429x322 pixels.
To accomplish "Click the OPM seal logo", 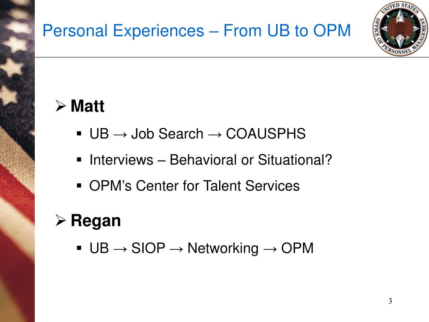I will coord(400,29).
